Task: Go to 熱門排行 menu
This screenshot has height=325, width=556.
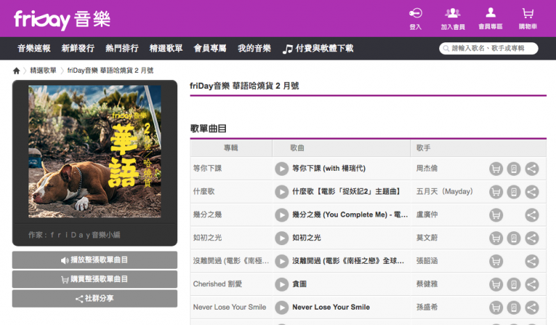Action: [x=122, y=48]
